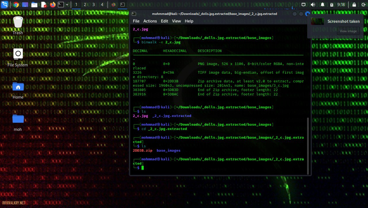The image size is (368, 208).
Task: Open the terminal View menu
Action: tap(177, 21)
